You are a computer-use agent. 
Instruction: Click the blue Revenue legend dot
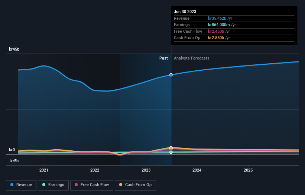point(12,185)
